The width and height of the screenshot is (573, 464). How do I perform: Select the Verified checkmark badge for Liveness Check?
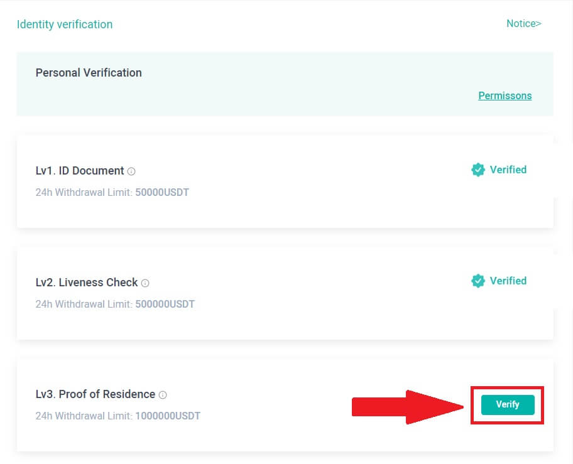(x=477, y=281)
